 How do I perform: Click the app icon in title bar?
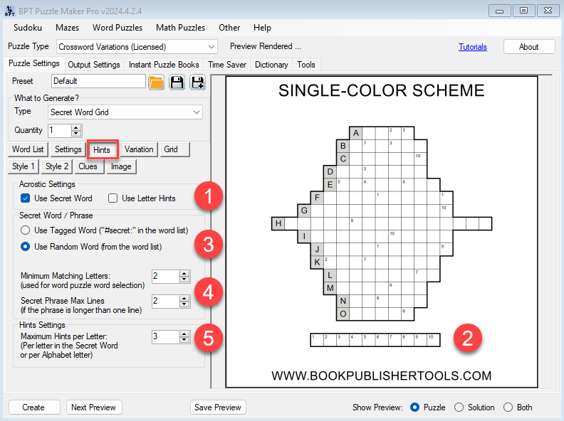(10, 10)
